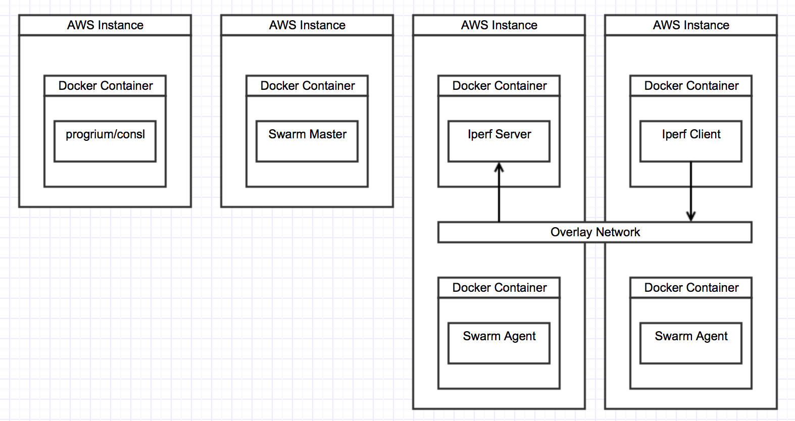
Task: Click Docker Container header above Iperf Server
Action: click(x=499, y=86)
